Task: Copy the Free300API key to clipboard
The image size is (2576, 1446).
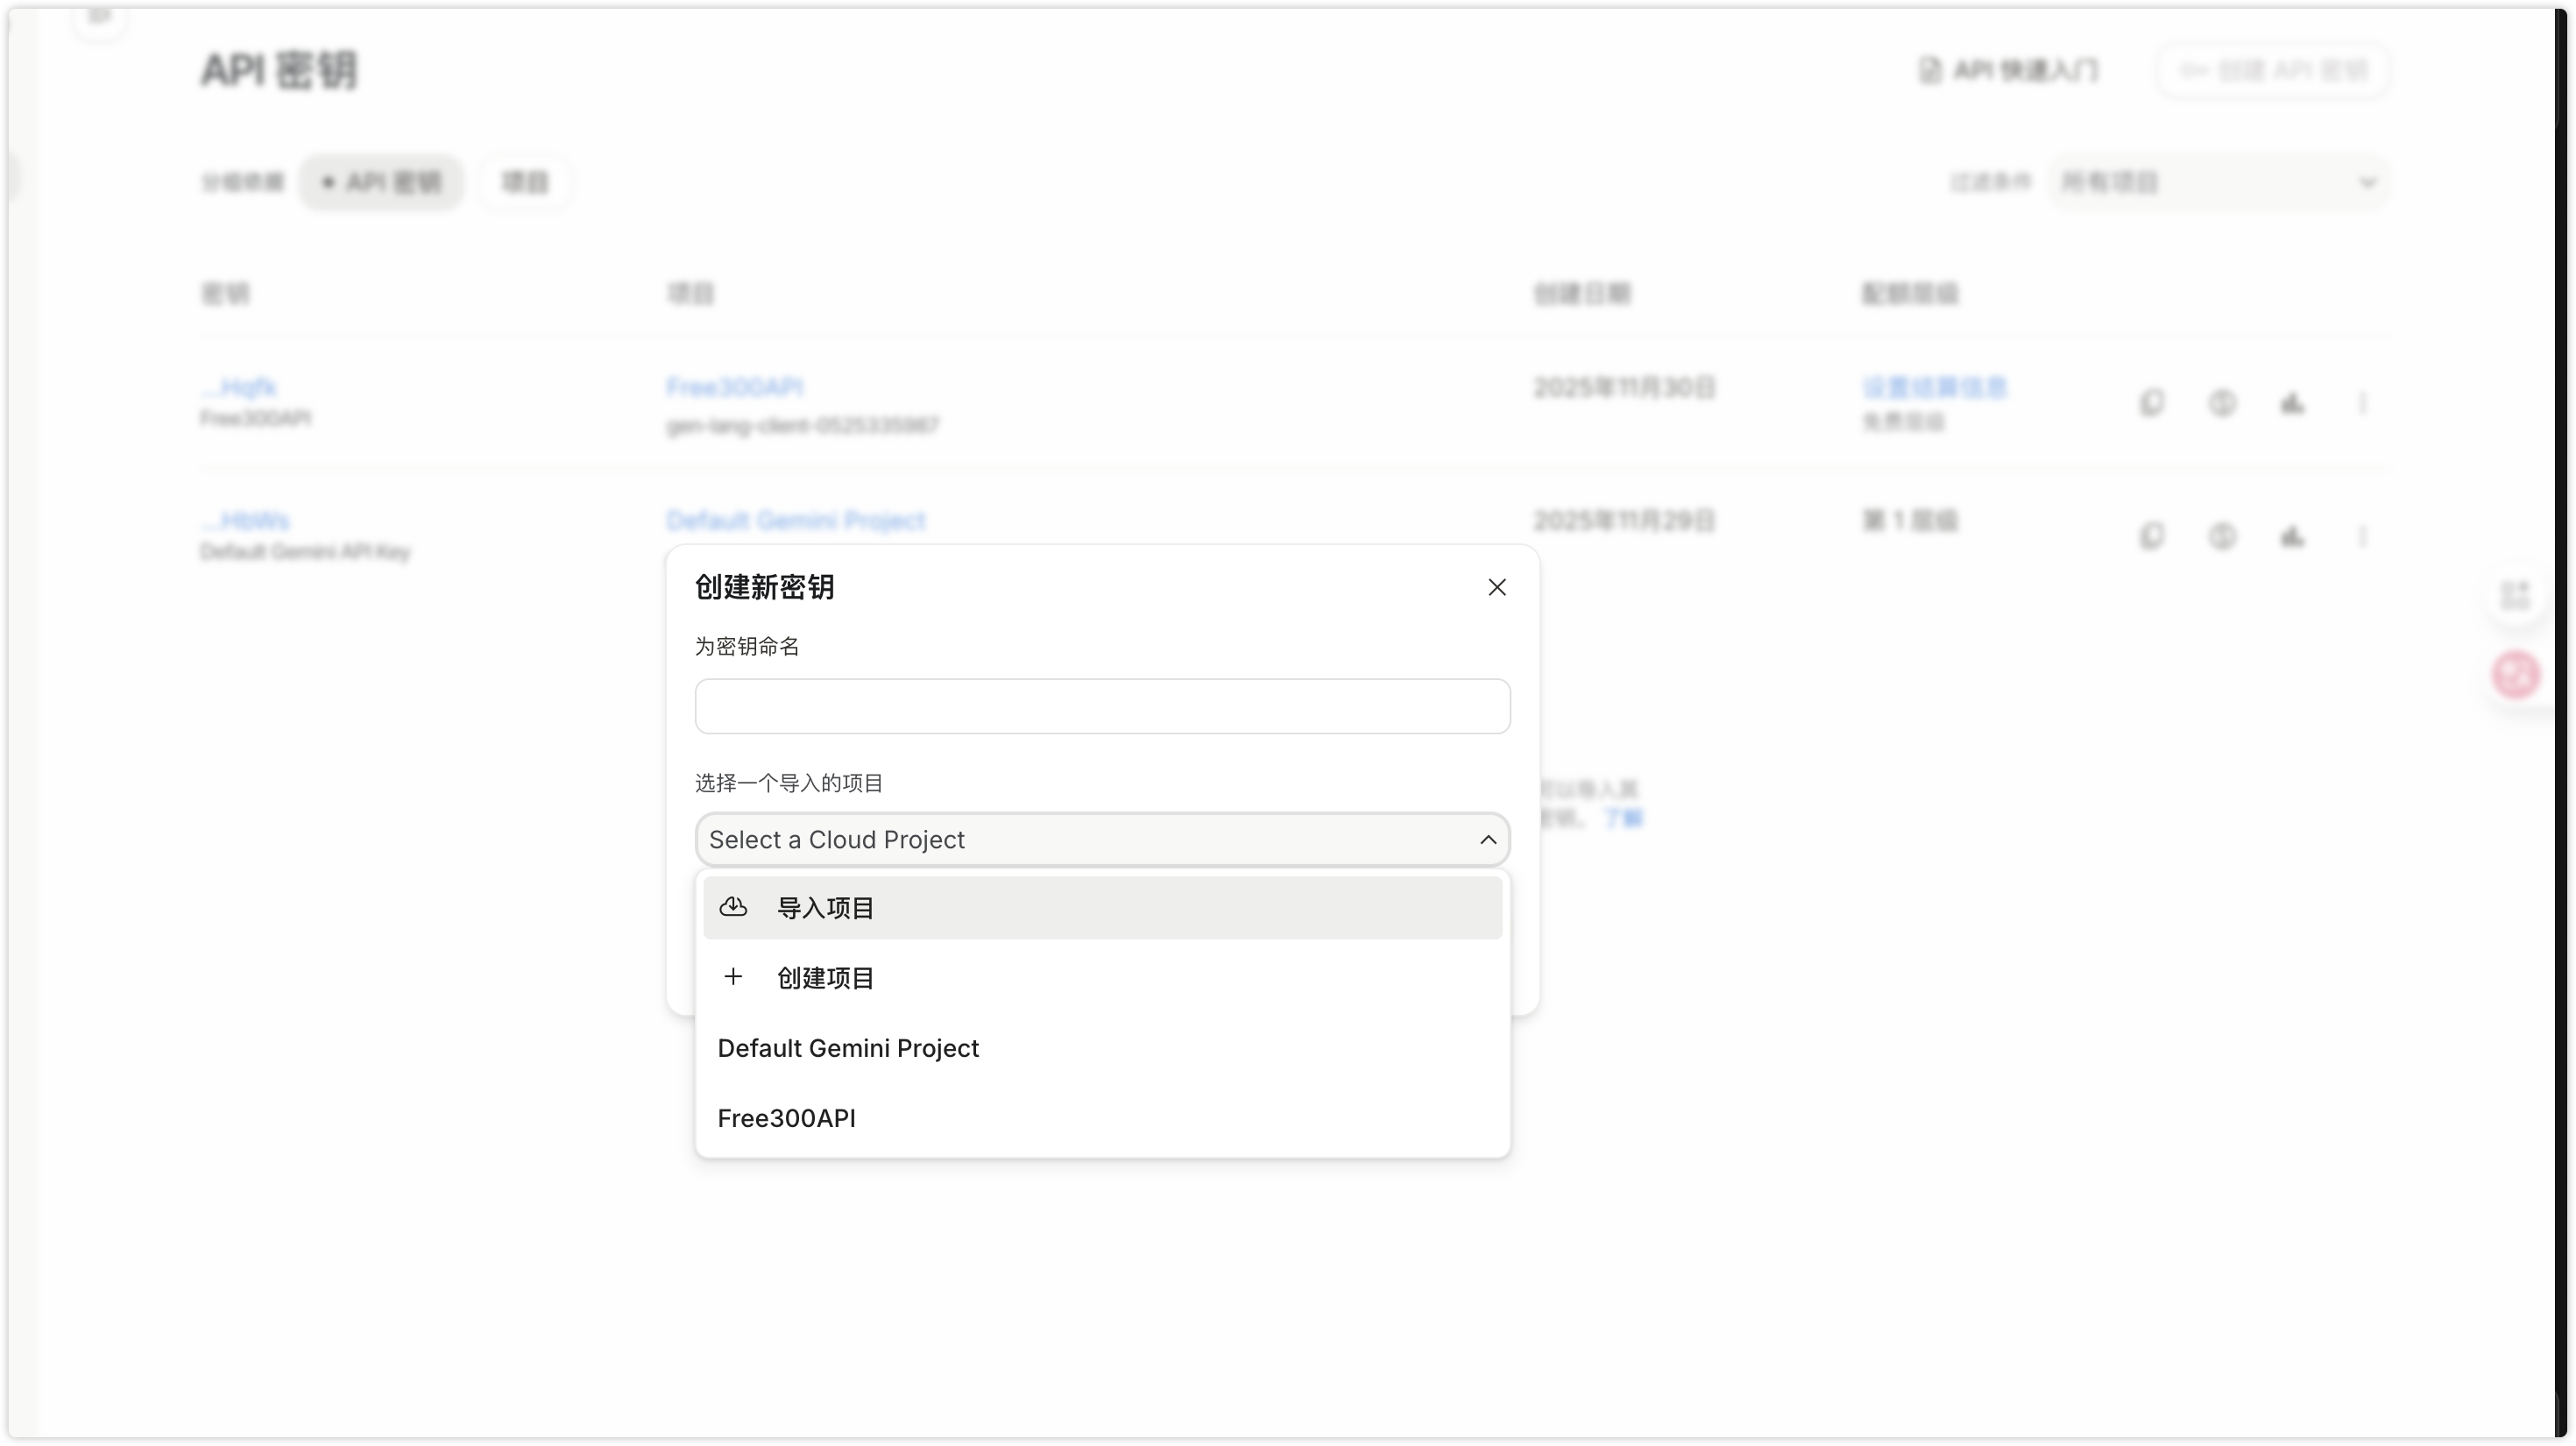Action: [x=2152, y=403]
